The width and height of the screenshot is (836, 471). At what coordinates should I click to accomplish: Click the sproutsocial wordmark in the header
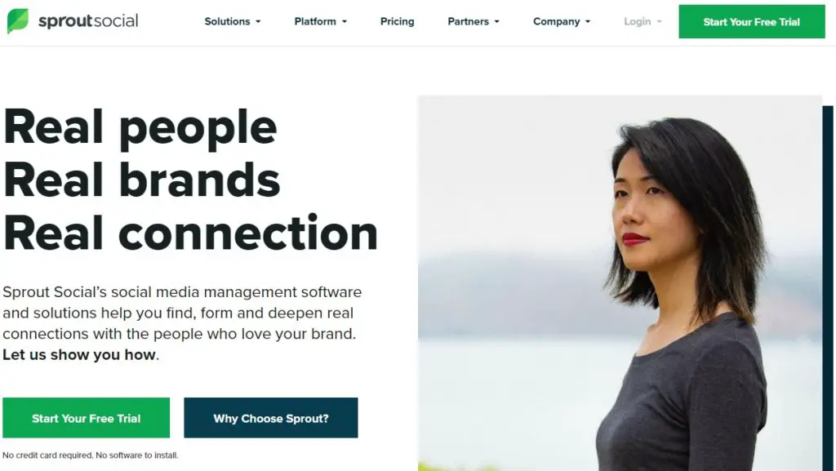[88, 21]
